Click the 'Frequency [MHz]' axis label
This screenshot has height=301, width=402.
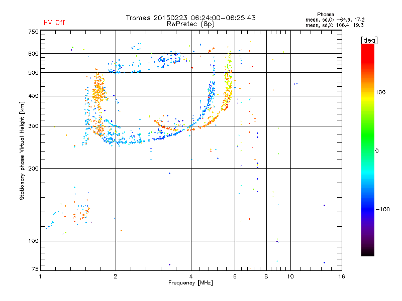pos(190,283)
